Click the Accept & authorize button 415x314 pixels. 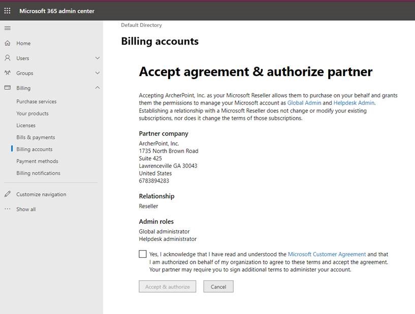pos(167,287)
